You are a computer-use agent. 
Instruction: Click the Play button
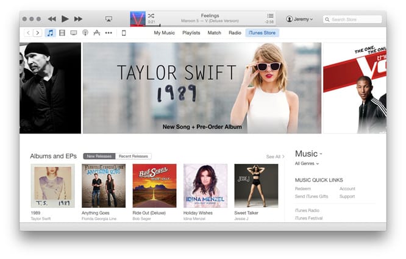pos(65,19)
